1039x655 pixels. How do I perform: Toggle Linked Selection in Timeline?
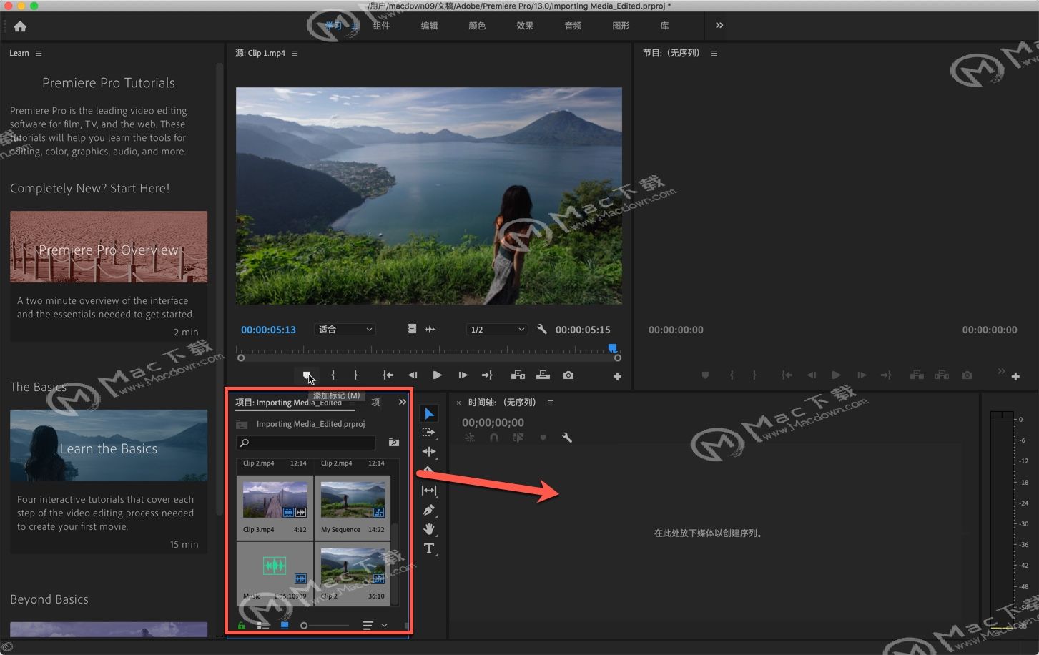518,438
